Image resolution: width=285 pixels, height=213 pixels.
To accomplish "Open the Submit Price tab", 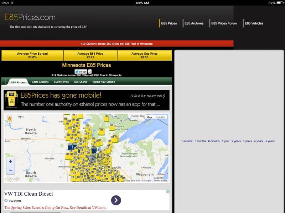I will (61, 82).
